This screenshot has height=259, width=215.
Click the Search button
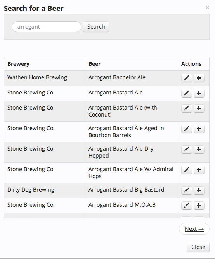(x=96, y=27)
